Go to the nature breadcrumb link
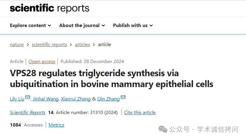This screenshot has width=246, height=139. pos(17,45)
